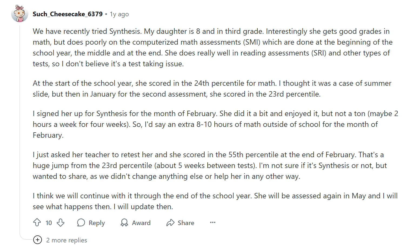Click the speech bubble Reply icon
This screenshot has width=409, height=250.
81,222
